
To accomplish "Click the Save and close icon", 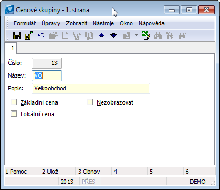I will (29, 35).
